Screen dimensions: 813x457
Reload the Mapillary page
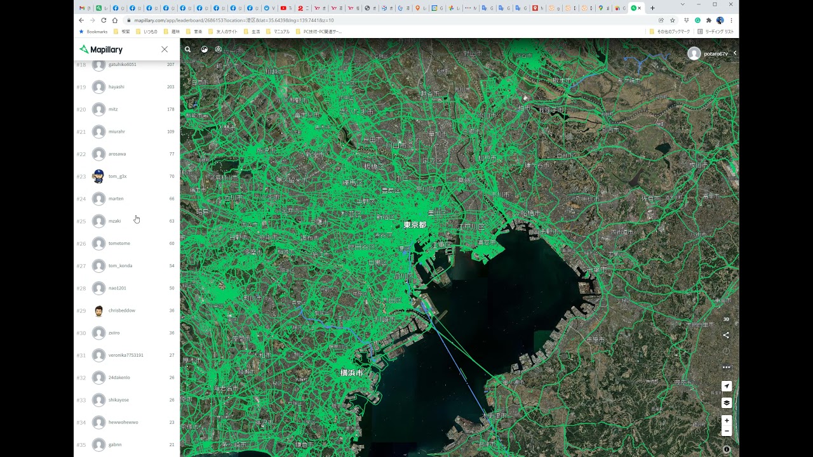coord(104,20)
